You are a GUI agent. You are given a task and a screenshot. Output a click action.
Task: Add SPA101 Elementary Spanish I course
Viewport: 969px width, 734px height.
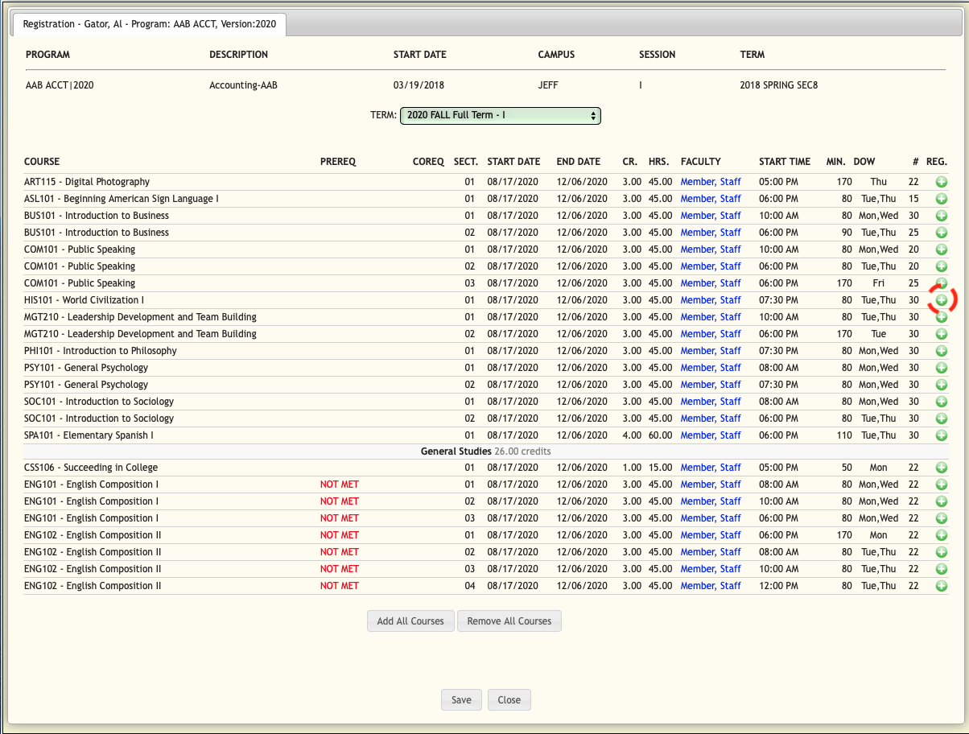pyautogui.click(x=941, y=435)
